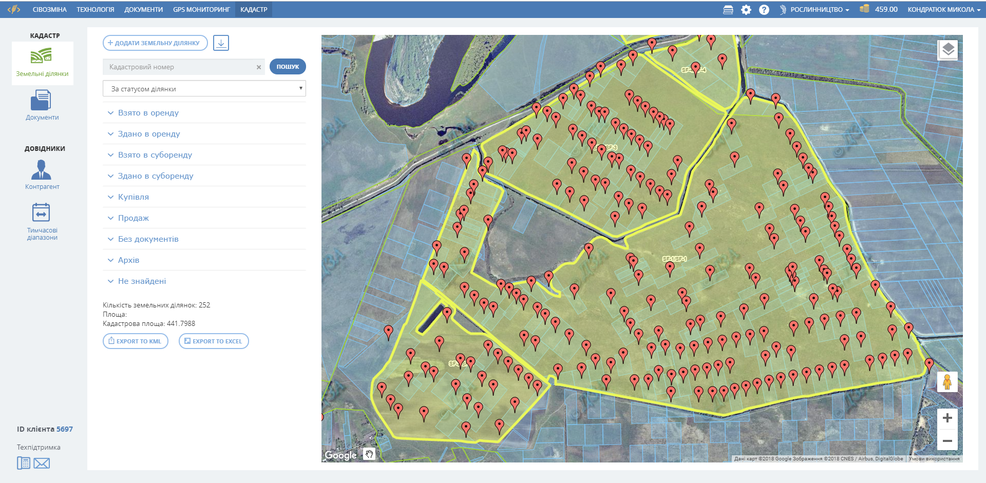Zoom out on the map
This screenshot has width=986, height=483.
[x=947, y=441]
